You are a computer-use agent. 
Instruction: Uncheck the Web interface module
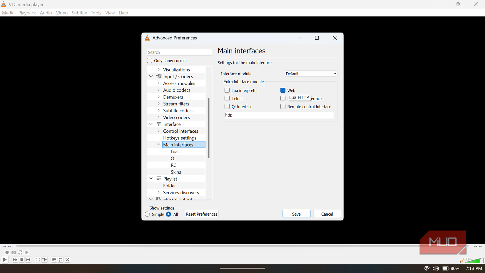tap(283, 90)
